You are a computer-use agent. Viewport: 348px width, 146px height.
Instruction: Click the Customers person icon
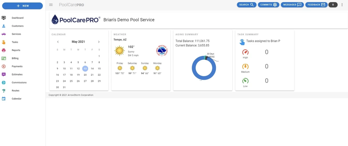coord(3,26)
